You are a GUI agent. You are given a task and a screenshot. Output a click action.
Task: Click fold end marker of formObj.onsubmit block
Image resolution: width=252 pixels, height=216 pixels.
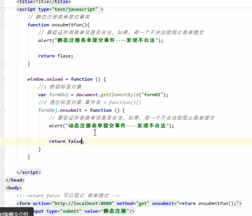coord(3,149)
